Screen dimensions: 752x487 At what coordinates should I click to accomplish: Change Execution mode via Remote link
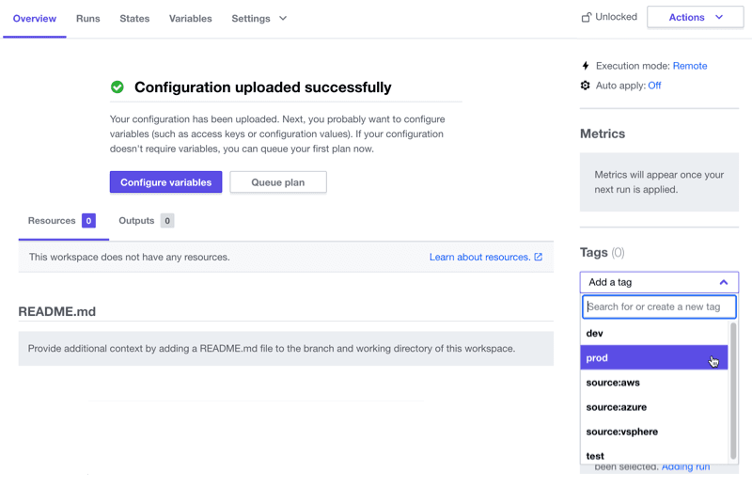point(690,66)
